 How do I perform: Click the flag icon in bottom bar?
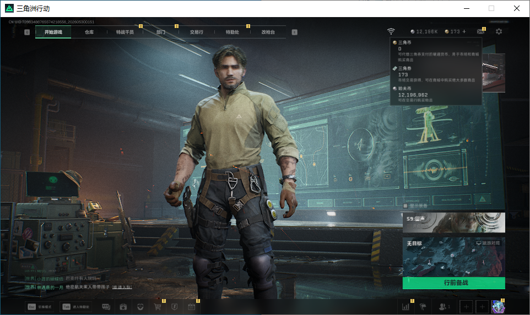(x=423, y=307)
